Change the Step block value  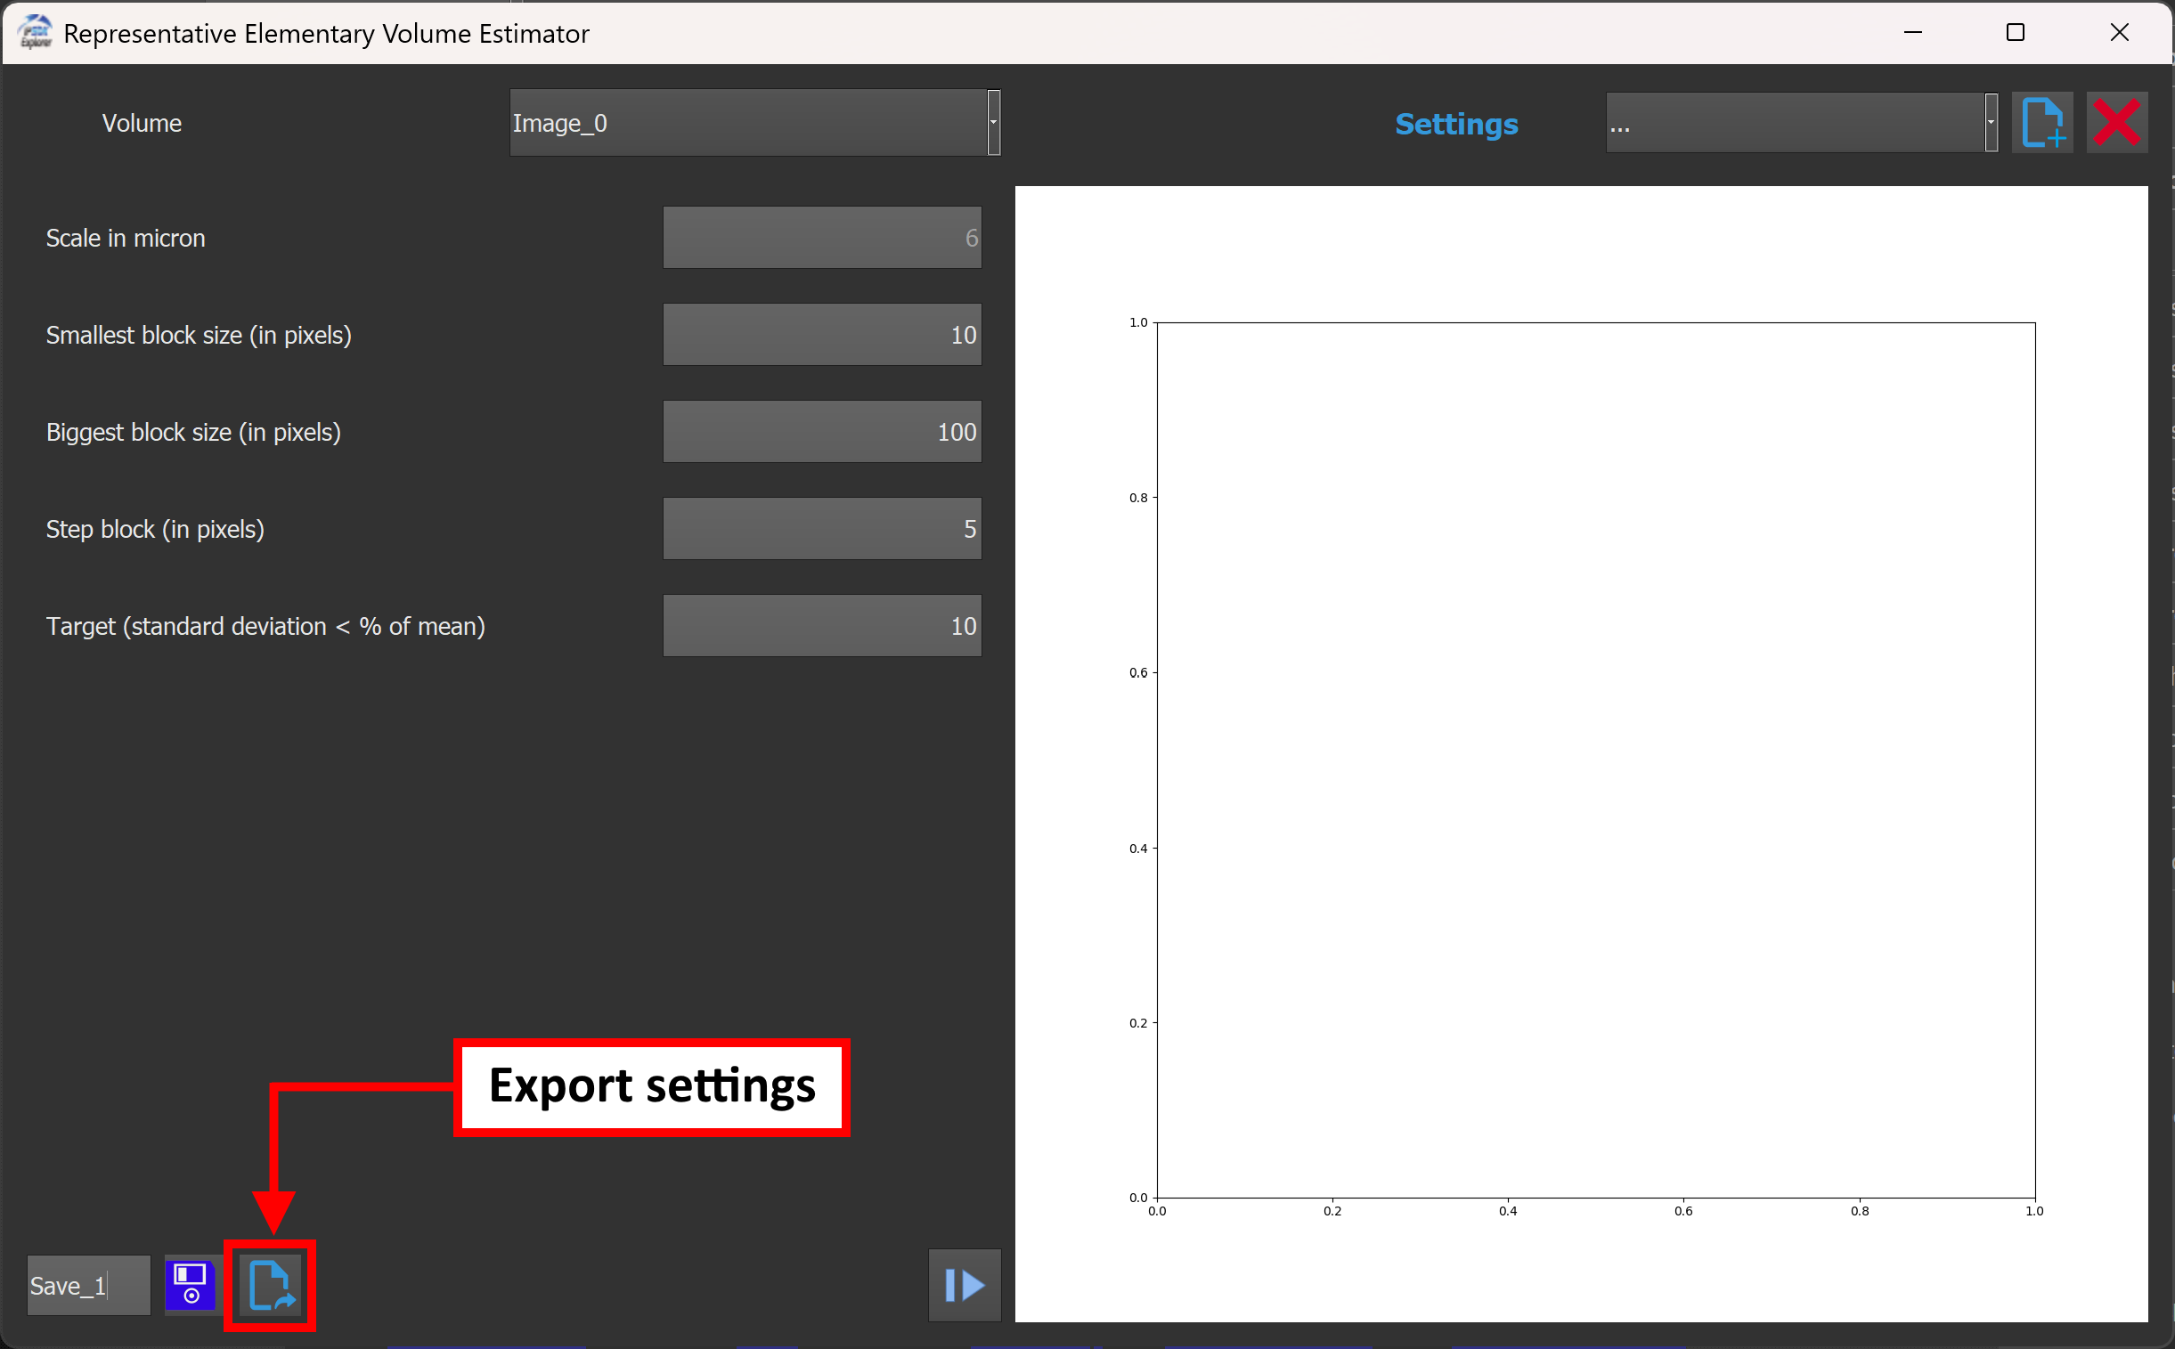[x=821, y=528]
